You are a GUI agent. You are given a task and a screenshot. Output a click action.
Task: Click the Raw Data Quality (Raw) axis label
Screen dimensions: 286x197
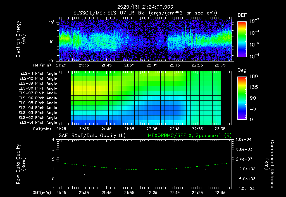point(21,164)
